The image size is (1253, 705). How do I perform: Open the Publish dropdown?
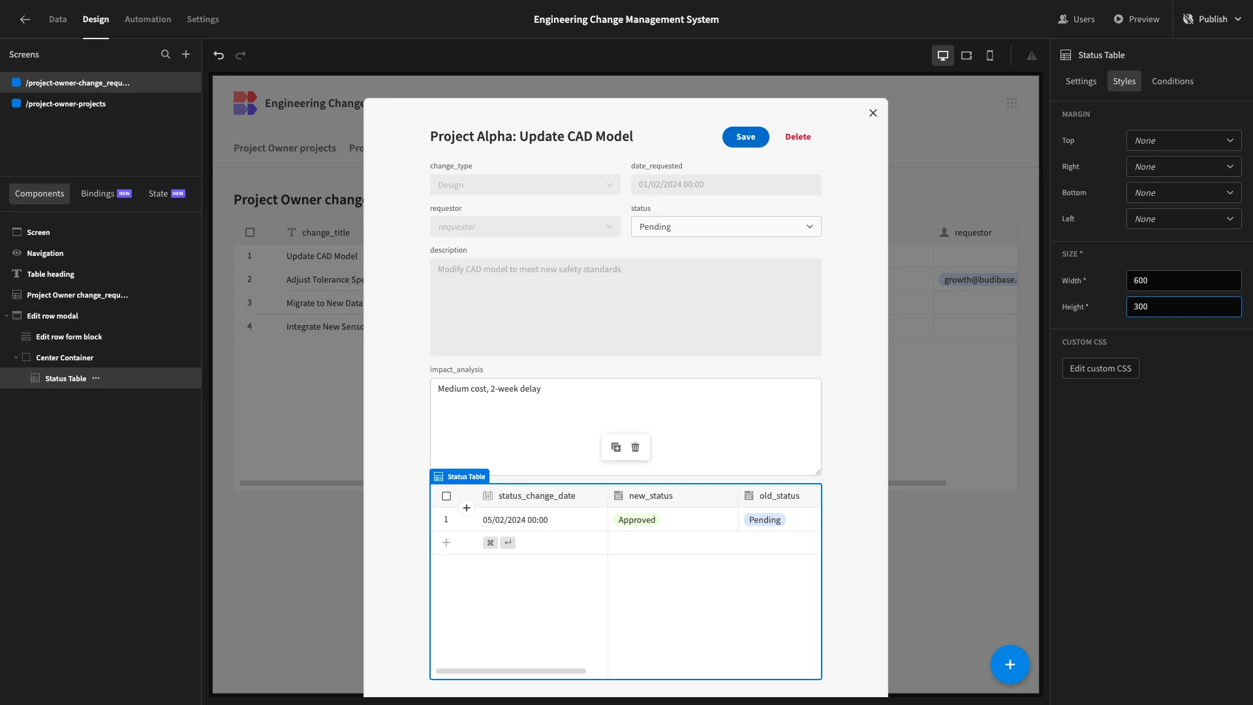(1212, 20)
